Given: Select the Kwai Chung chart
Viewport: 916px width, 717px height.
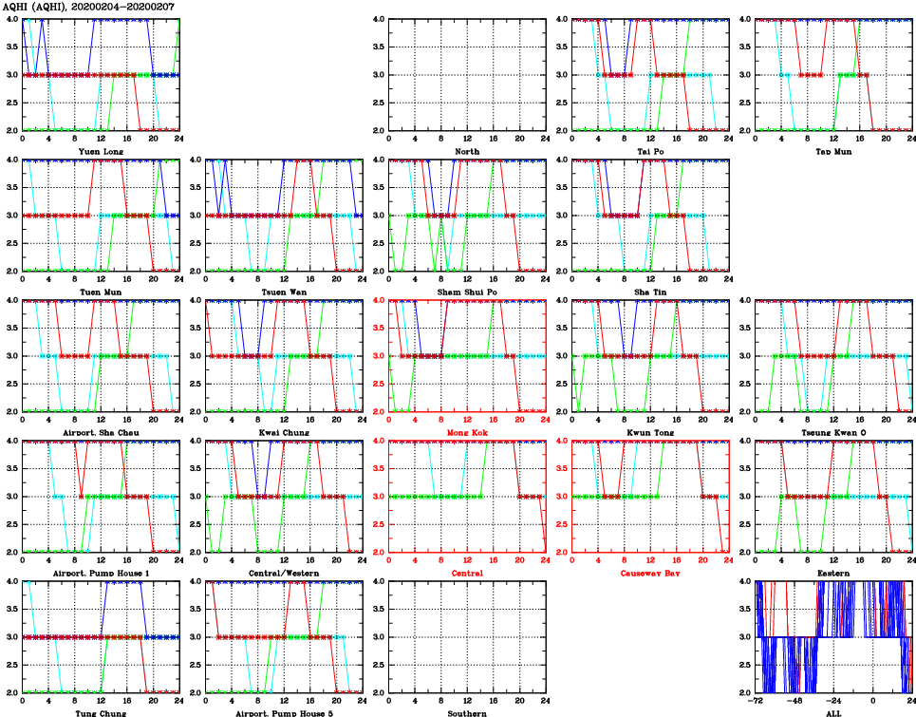Looking at the screenshot, I should 284,356.
